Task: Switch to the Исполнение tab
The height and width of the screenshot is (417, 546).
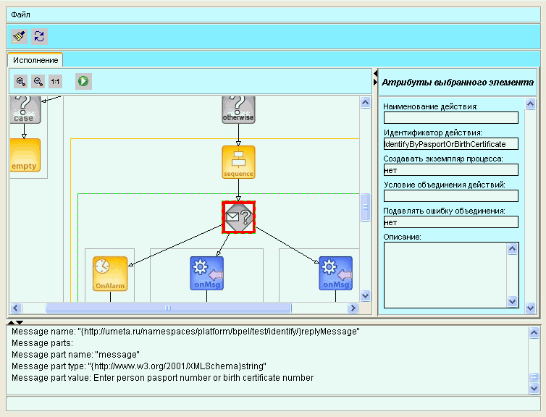Action: click(x=35, y=60)
